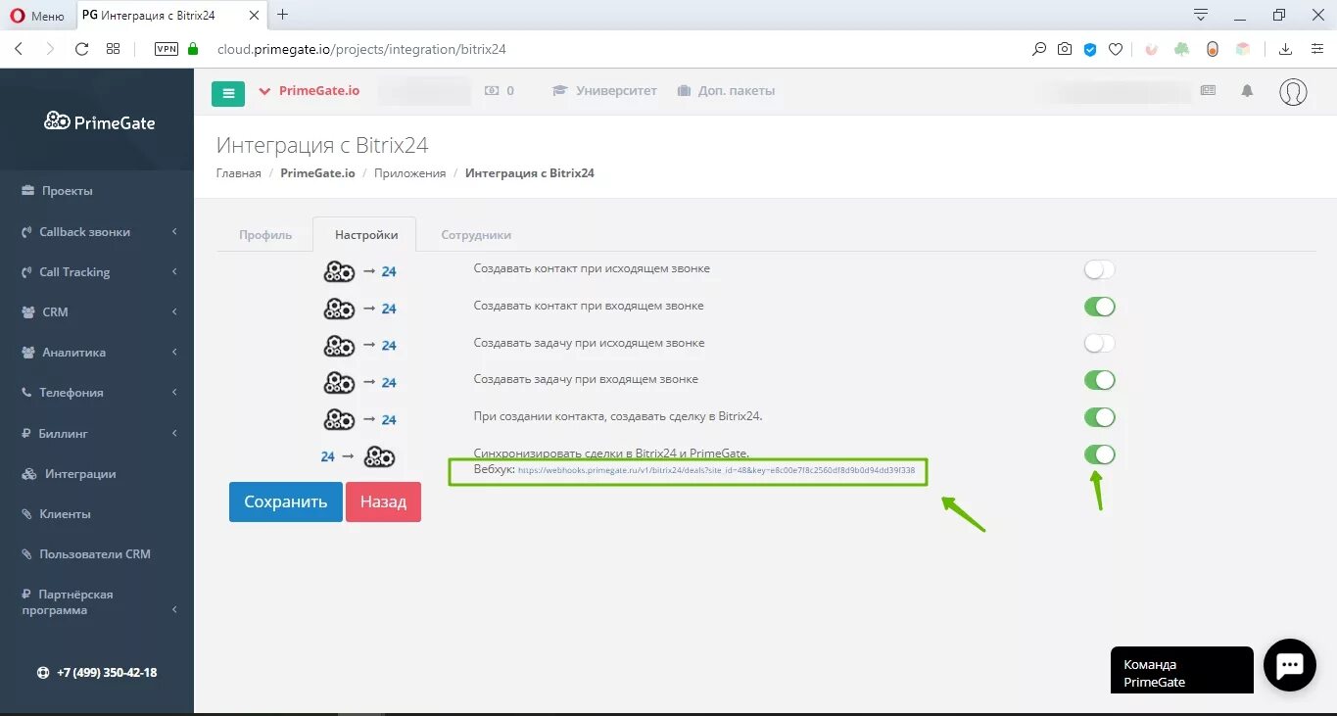Switch to the Профиль tab

265,235
